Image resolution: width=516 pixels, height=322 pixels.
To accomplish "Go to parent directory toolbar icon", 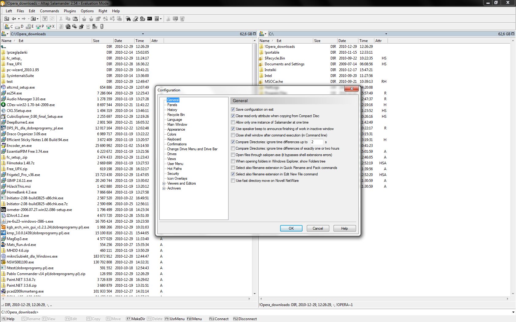I will [x=6, y=19].
